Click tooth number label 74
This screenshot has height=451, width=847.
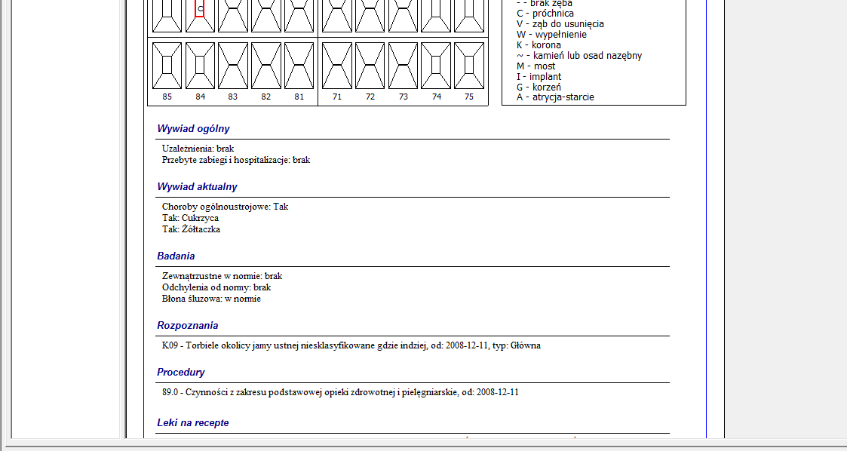[x=436, y=97]
